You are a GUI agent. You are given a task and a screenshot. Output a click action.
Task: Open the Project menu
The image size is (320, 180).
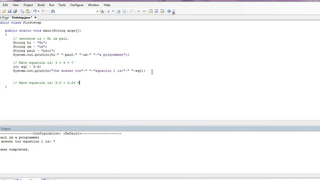tap(28, 5)
